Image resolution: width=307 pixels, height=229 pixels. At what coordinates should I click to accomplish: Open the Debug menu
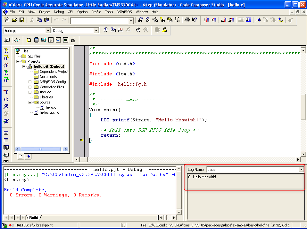59,12
